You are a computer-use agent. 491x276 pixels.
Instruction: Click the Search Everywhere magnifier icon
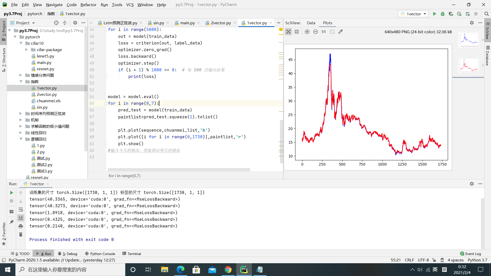click(x=486, y=14)
